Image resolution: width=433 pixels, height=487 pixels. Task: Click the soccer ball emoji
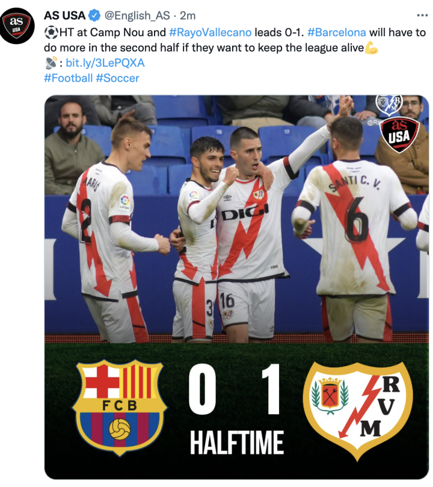[x=51, y=32]
